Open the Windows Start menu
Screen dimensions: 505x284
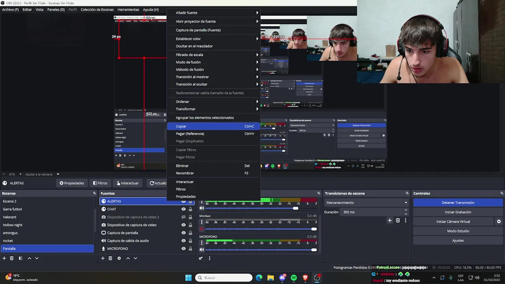click(x=188, y=278)
